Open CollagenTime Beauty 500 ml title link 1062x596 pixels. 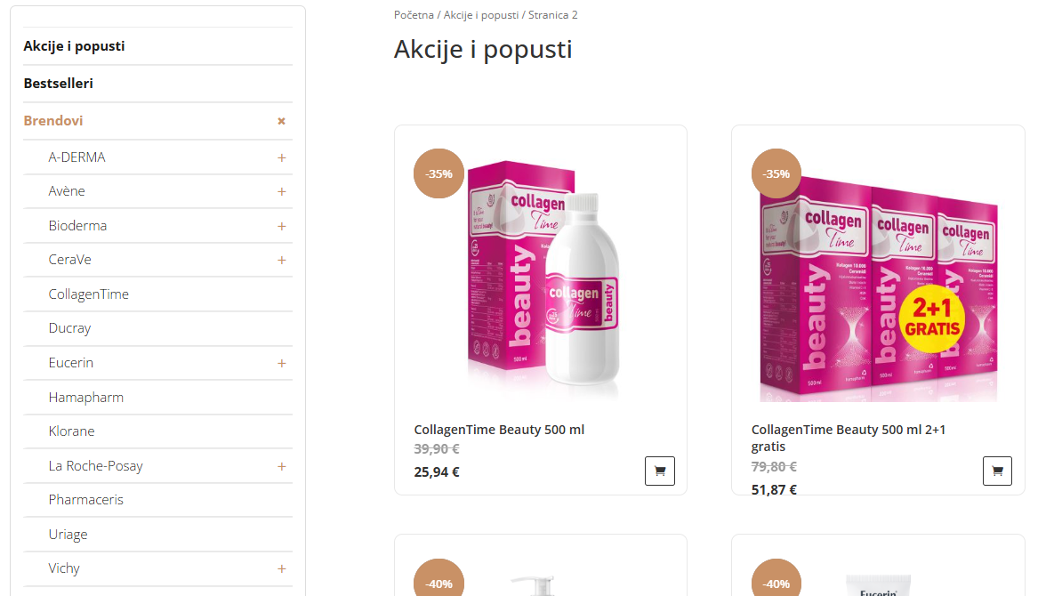pos(499,430)
